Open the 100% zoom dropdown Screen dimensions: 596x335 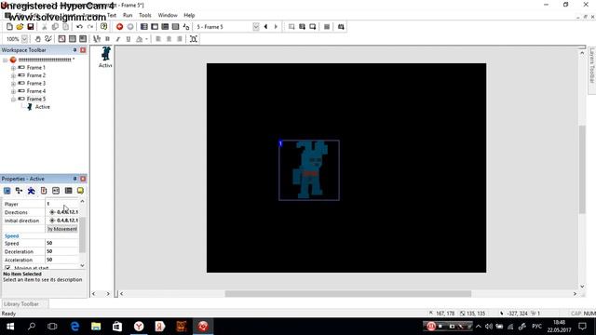click(24, 39)
